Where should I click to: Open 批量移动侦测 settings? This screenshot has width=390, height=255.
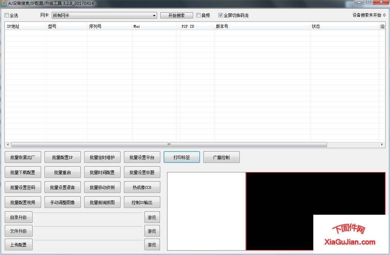coord(102,187)
